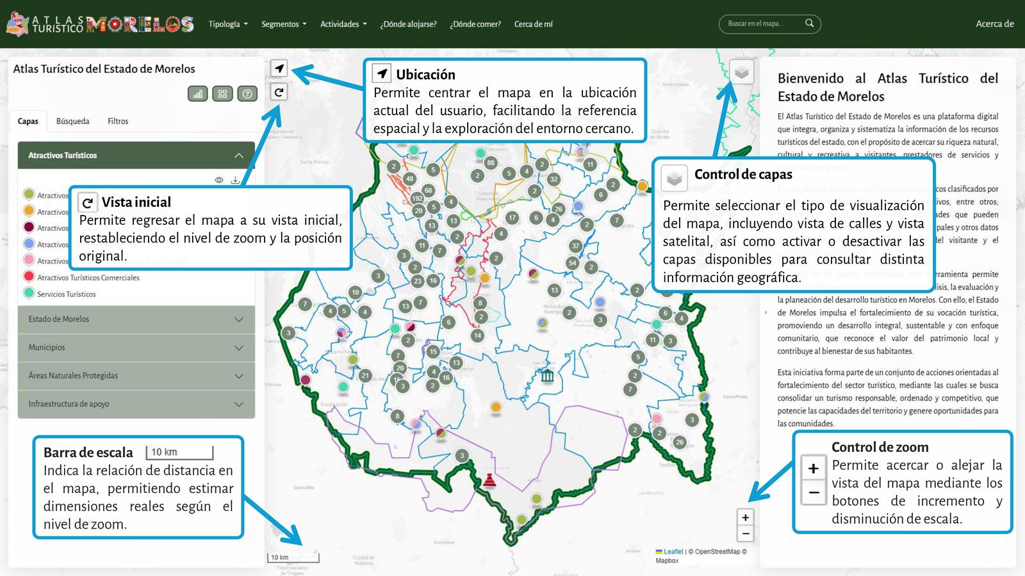Toggle Atractivos Turísticos Comerciales layer
1025x576 pixels.
(x=29, y=277)
